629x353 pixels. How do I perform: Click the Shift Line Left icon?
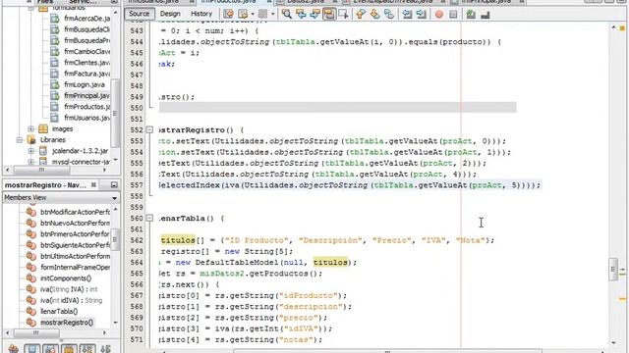(407, 14)
